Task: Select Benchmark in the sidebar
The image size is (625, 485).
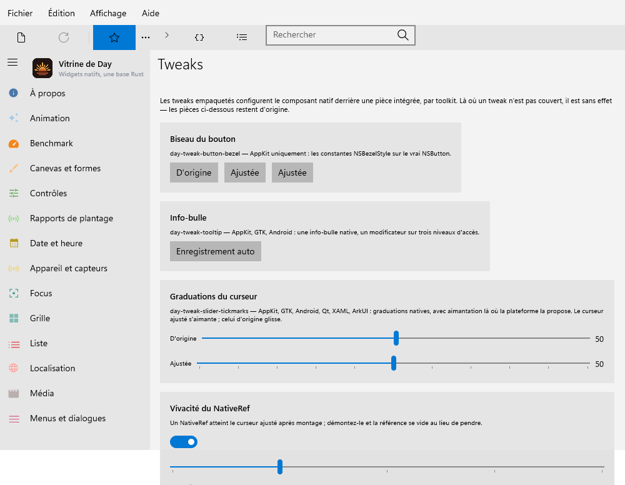Action: 75,143
